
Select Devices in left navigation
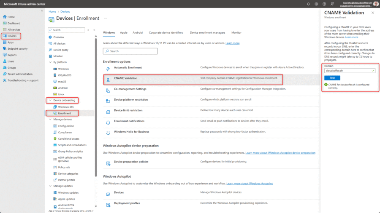[x=11, y=36]
